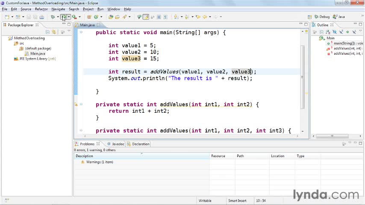
Task: Click the editor vertical scrollbar thumb
Action: click(x=302, y=77)
